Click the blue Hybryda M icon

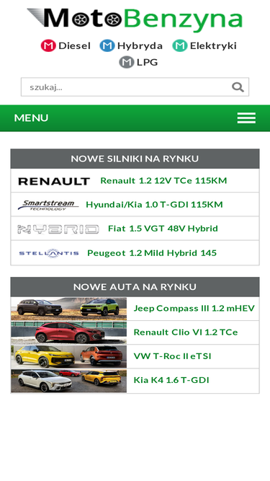pos(107,45)
